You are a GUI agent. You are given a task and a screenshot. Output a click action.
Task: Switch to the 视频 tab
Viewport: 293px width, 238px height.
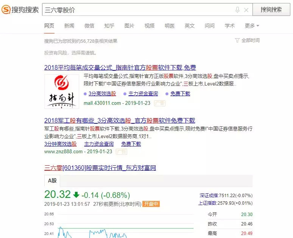point(150,26)
